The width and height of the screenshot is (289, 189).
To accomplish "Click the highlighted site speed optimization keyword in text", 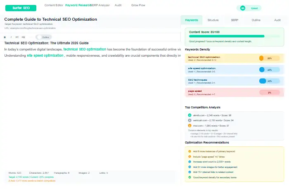I will point(45,55).
